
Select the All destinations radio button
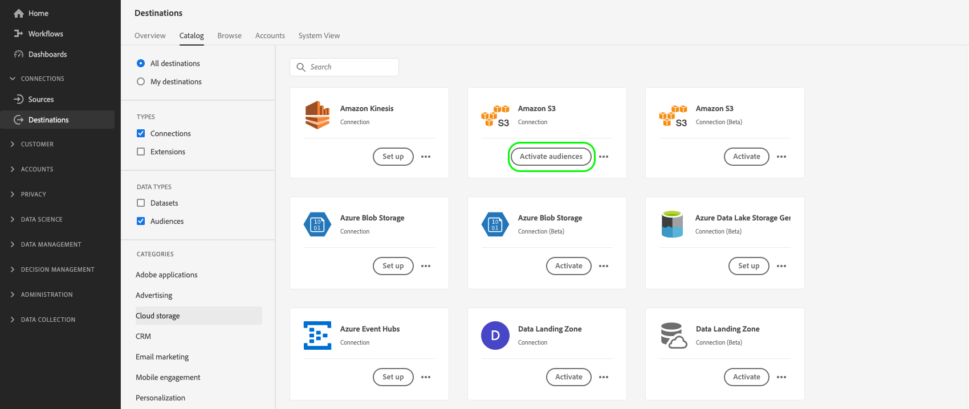click(141, 63)
